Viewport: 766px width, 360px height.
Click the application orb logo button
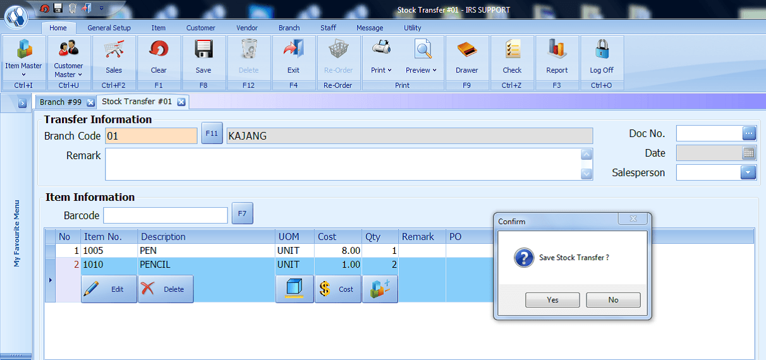click(x=16, y=17)
